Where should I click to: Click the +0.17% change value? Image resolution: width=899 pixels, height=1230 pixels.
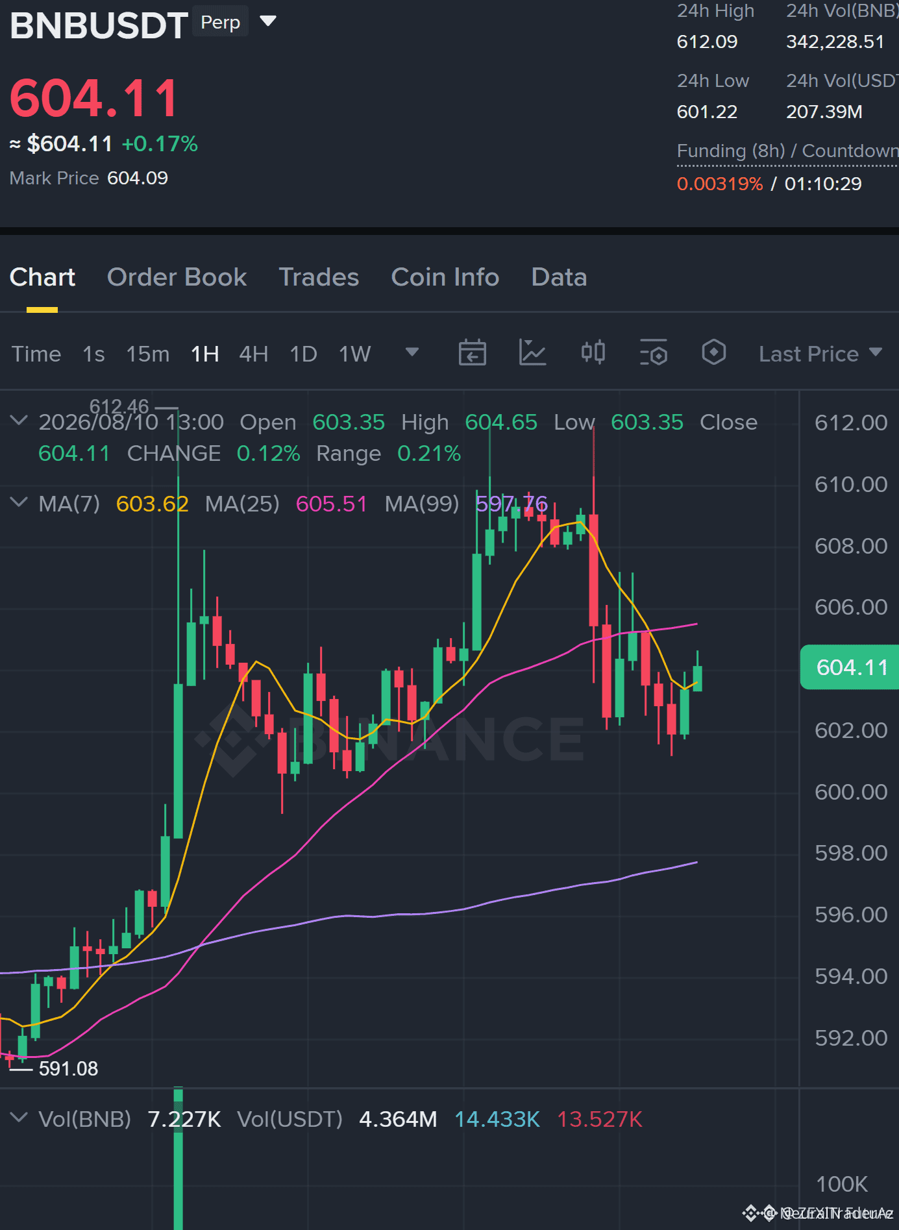pyautogui.click(x=160, y=143)
